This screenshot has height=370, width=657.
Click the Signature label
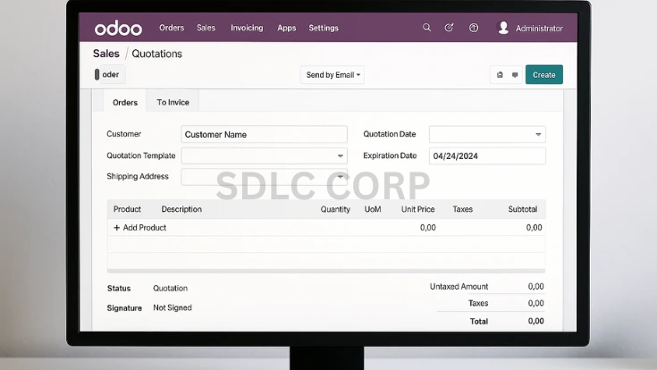point(124,308)
